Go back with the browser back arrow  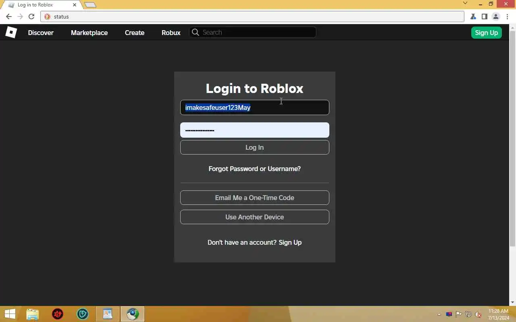pyautogui.click(x=9, y=17)
